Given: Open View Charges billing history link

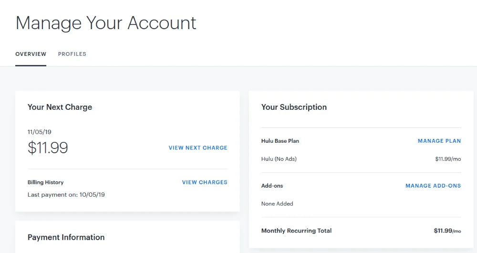Looking at the screenshot, I should tap(205, 182).
